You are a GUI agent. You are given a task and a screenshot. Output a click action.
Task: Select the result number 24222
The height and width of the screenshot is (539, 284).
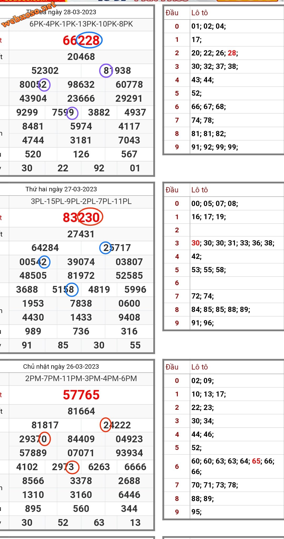(x=117, y=425)
